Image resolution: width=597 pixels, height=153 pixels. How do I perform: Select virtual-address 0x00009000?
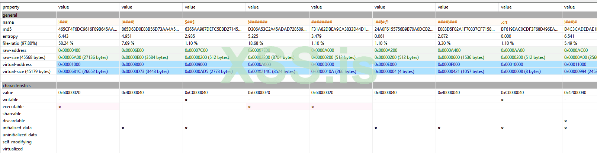click(196, 64)
